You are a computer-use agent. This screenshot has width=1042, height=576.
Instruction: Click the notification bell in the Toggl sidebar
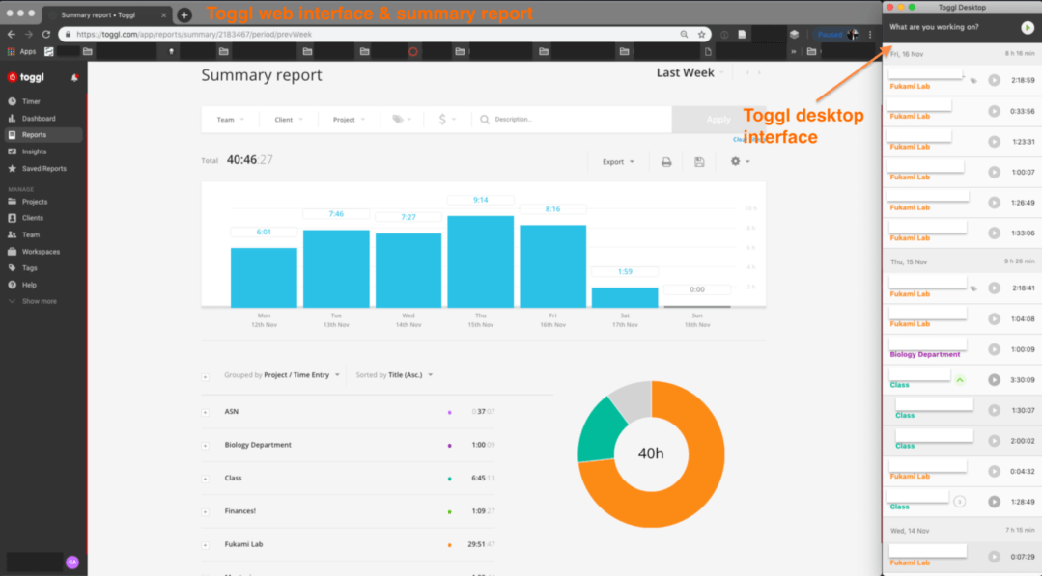74,77
